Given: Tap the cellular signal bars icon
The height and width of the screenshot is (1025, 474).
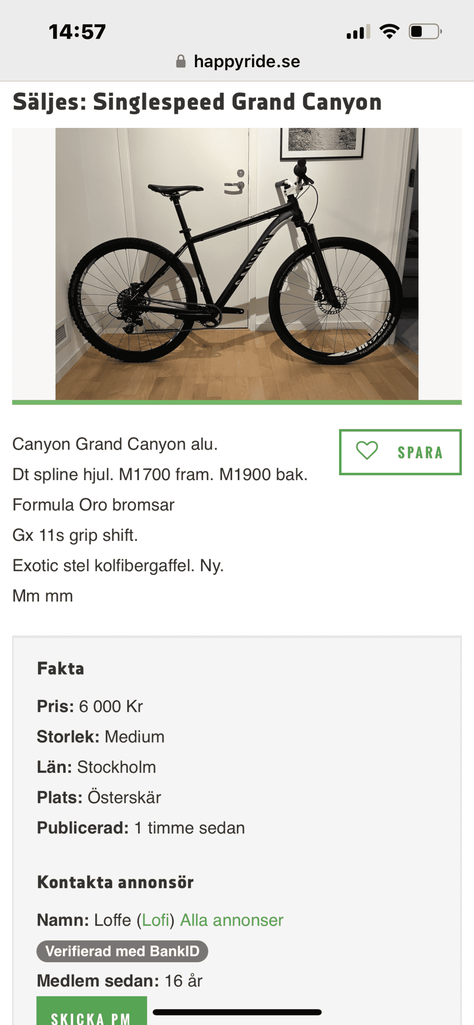Looking at the screenshot, I should [x=358, y=32].
